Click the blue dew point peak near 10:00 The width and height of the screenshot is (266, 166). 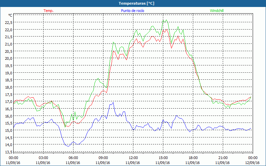113,103
